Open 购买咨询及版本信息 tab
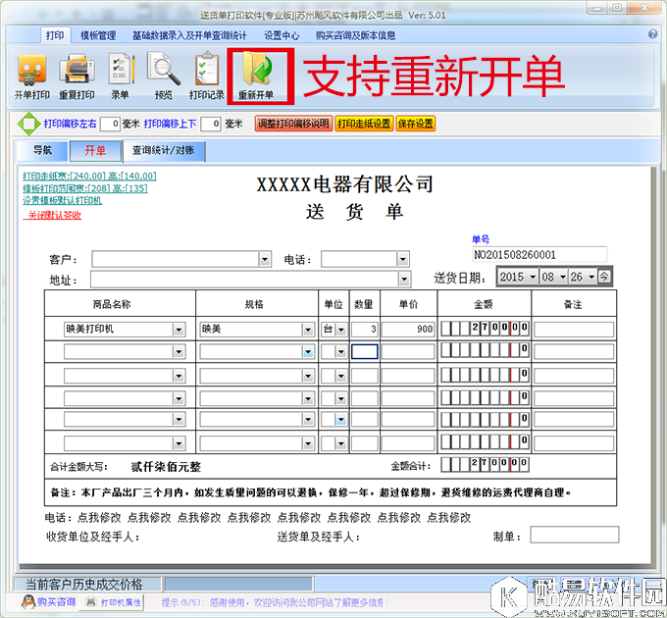The width and height of the screenshot is (667, 618). pyautogui.click(x=355, y=35)
